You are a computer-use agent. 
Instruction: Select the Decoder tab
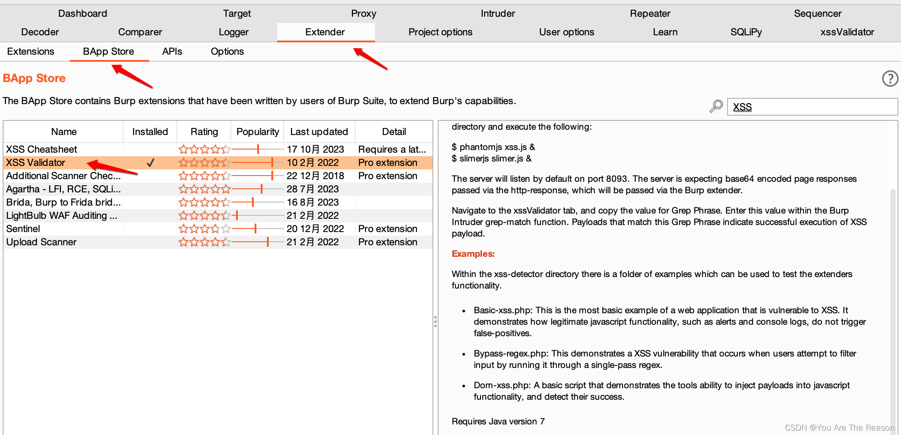[x=40, y=32]
